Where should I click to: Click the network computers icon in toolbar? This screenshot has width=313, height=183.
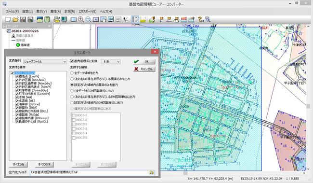[x=208, y=19]
